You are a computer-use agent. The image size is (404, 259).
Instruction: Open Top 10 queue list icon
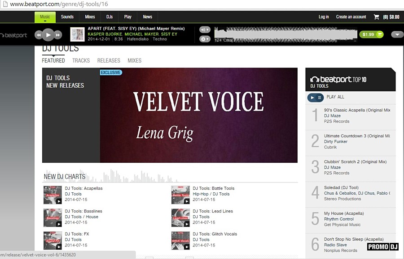[320, 98]
